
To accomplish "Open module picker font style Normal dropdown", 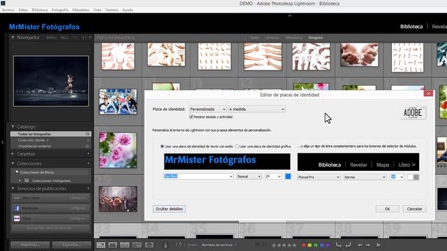I will [x=365, y=177].
